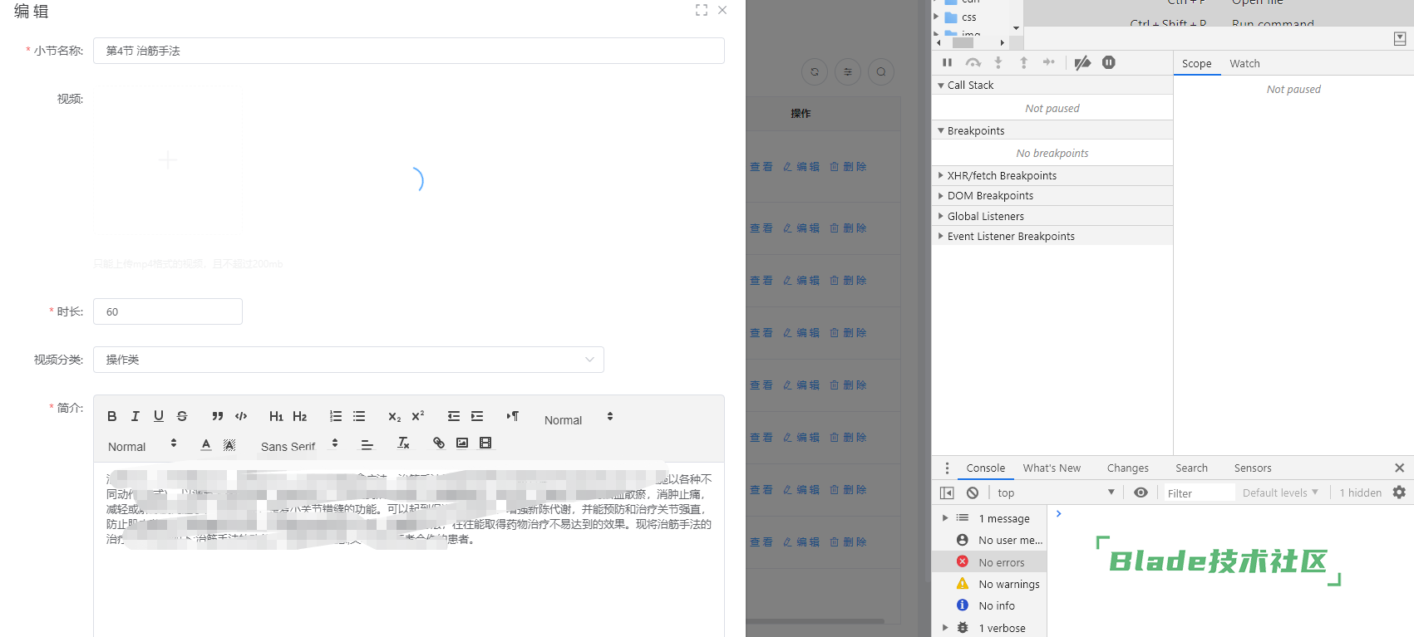Expand Global Listeners
This screenshot has width=1414, height=637.
click(x=1052, y=216)
